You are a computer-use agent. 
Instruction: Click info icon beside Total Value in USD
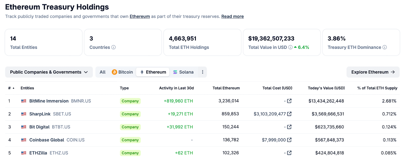point(290,47)
